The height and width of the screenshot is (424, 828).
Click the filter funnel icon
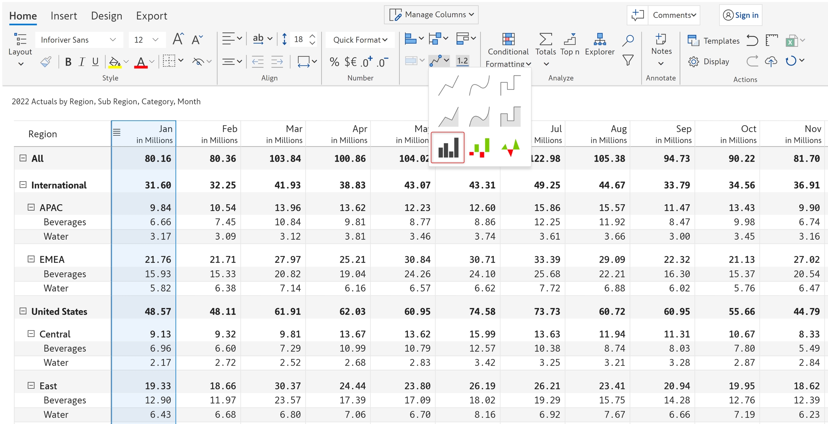(x=628, y=60)
